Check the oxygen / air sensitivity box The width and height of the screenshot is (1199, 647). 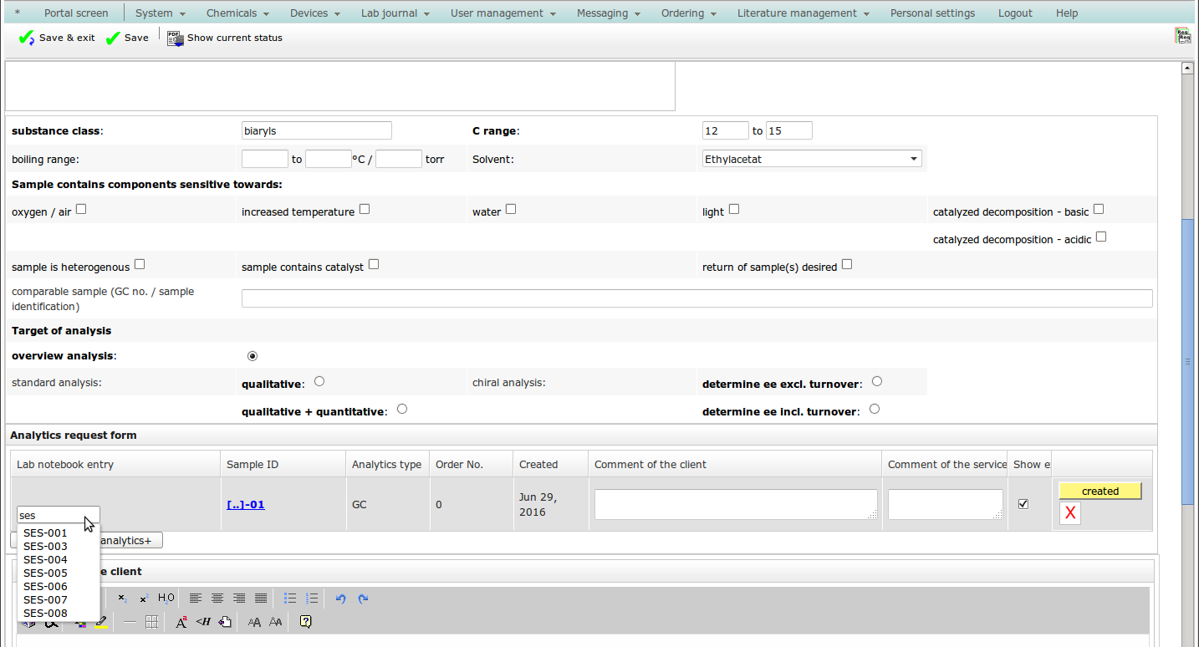(x=81, y=210)
